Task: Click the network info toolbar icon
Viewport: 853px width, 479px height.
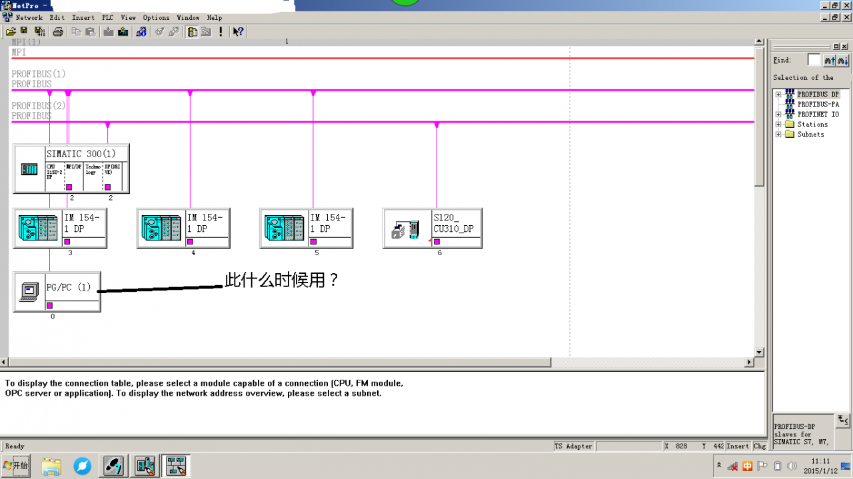Action: (141, 31)
